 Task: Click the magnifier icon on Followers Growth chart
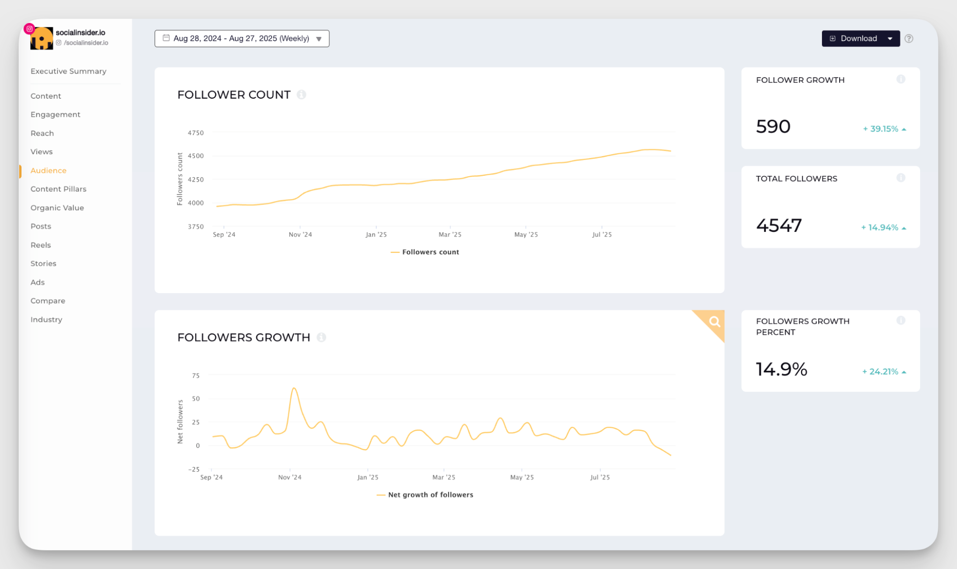point(714,322)
